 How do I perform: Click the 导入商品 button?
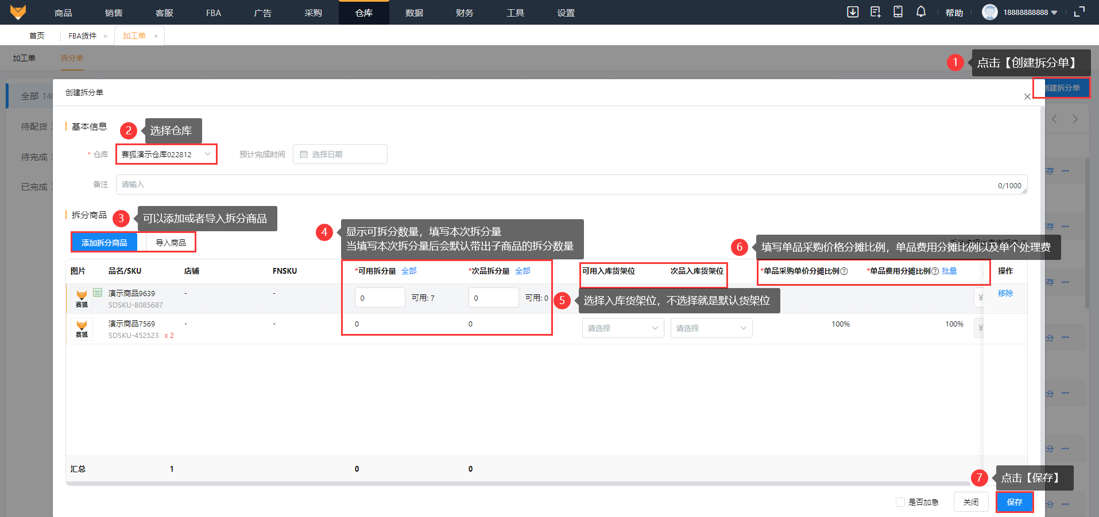click(x=171, y=243)
